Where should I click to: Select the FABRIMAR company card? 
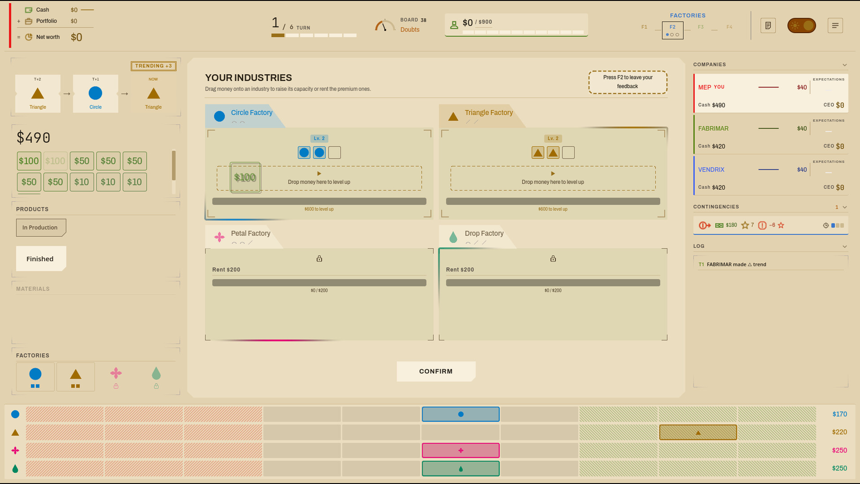point(771,134)
